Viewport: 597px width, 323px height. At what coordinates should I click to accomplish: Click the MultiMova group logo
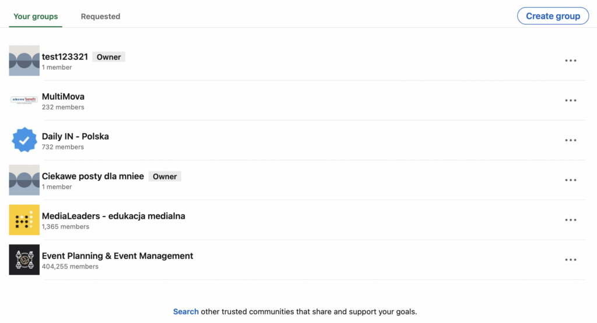pyautogui.click(x=24, y=100)
